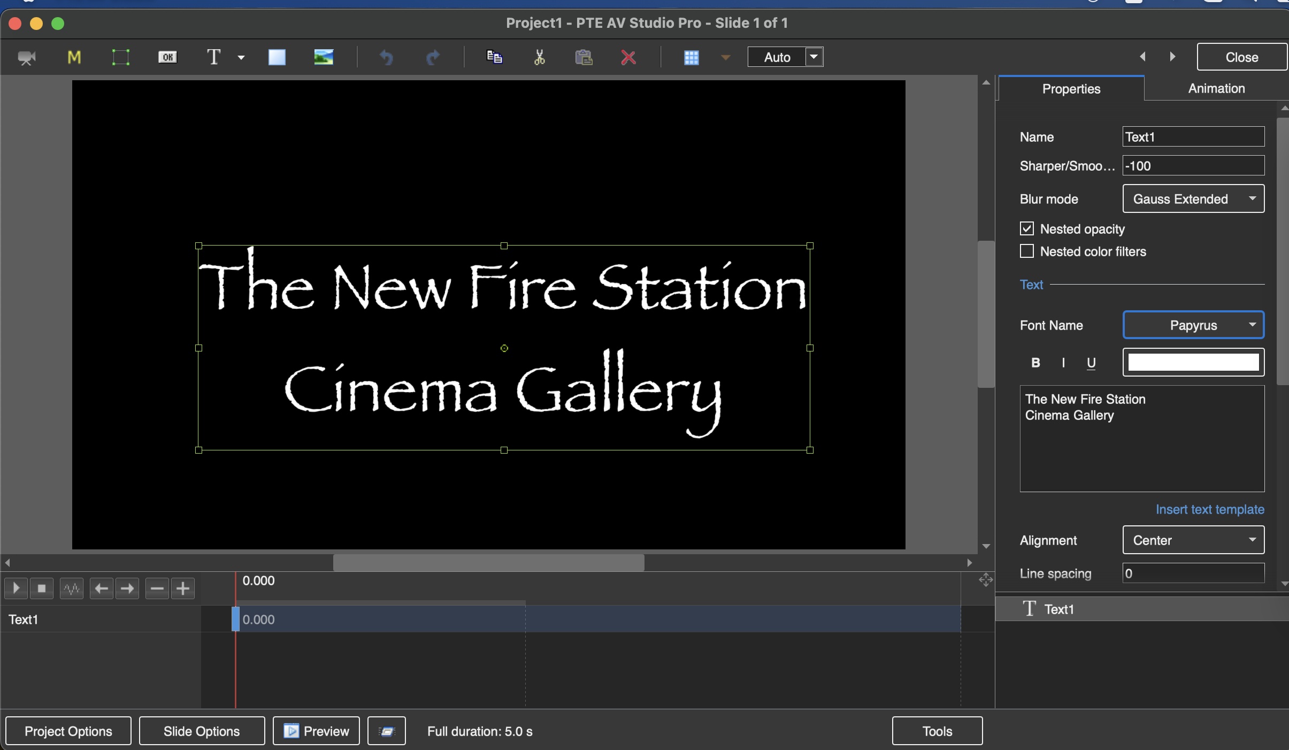This screenshot has height=750, width=1289.
Task: Toggle the grid icon in the toolbar
Action: (x=691, y=57)
